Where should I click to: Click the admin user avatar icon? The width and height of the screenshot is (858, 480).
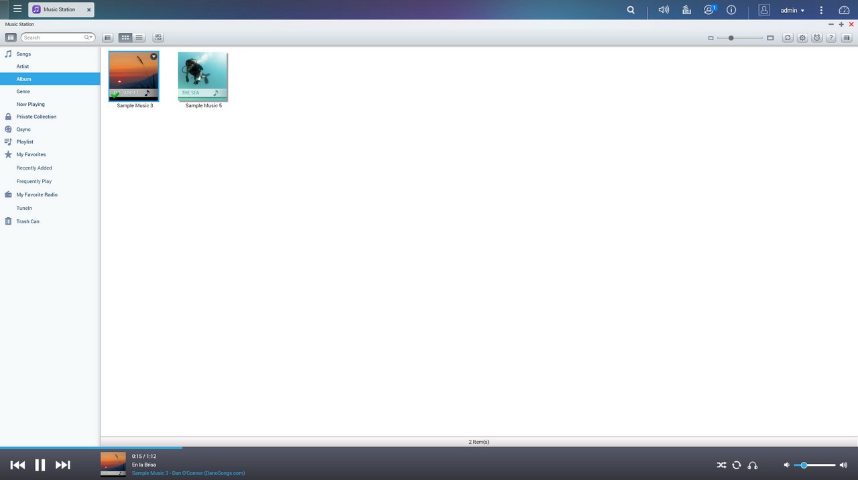764,10
